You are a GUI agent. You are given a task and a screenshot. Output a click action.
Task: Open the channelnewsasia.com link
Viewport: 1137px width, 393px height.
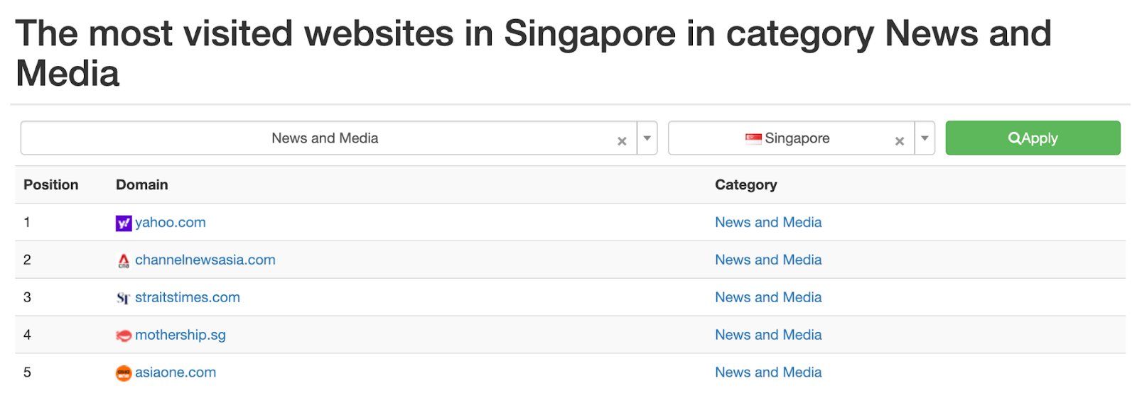point(205,260)
